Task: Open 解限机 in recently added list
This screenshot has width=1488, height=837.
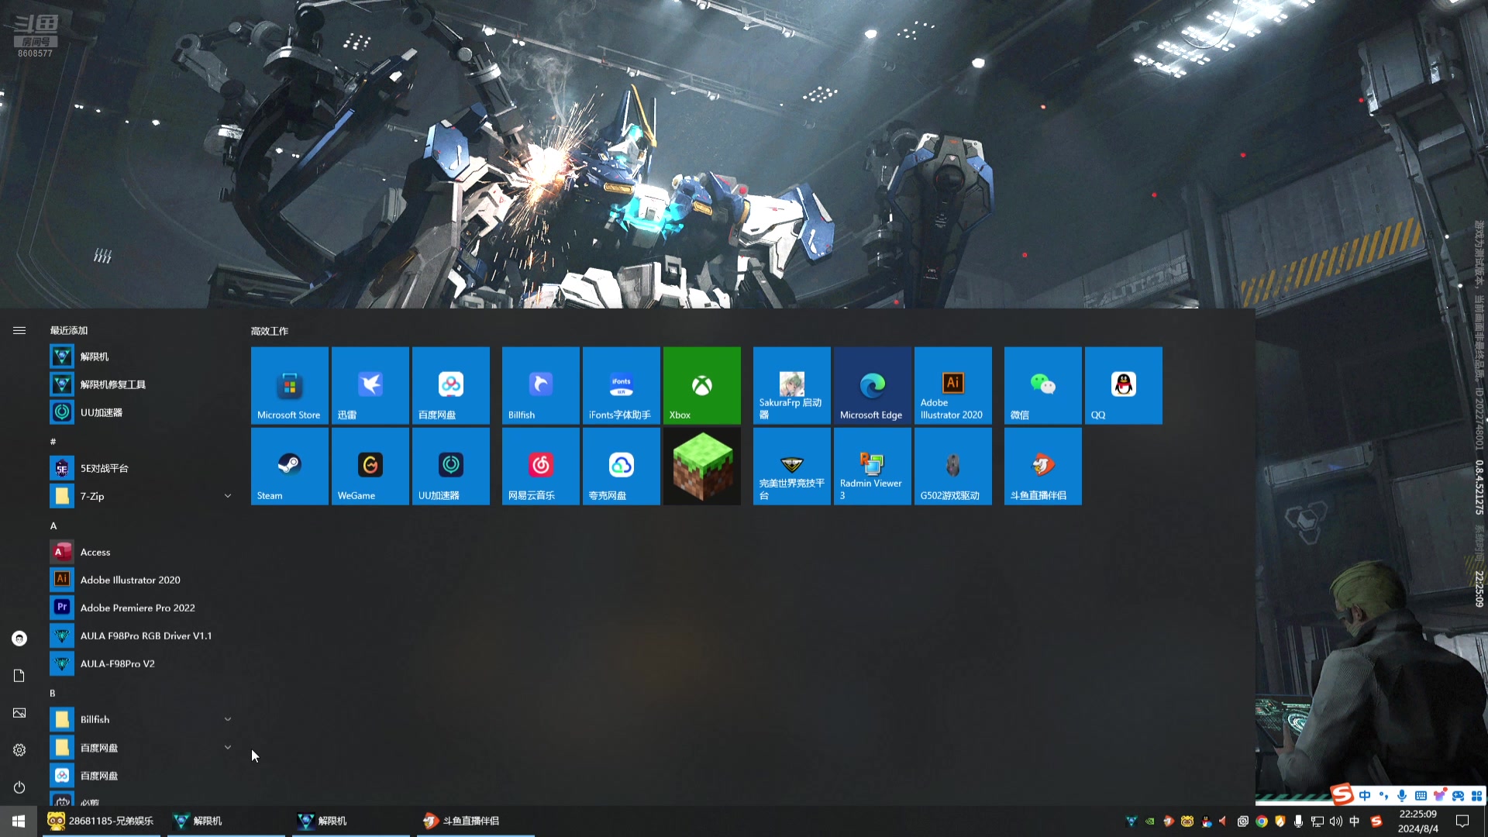Action: [x=141, y=356]
